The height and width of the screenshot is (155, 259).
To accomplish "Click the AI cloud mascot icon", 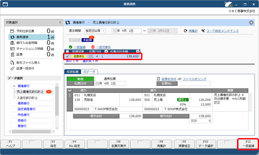I will 229,4.
